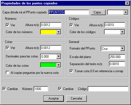131x105 pixels.
Task: Uncheck Tomar cota 0.0 en referencia u osnap
Action: [71, 71]
